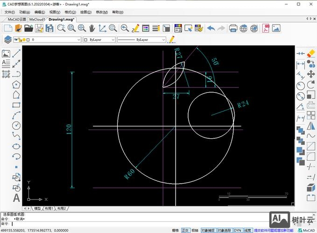Open the 绘图(D) menu
The image size is (317, 233).
[x=85, y=12]
